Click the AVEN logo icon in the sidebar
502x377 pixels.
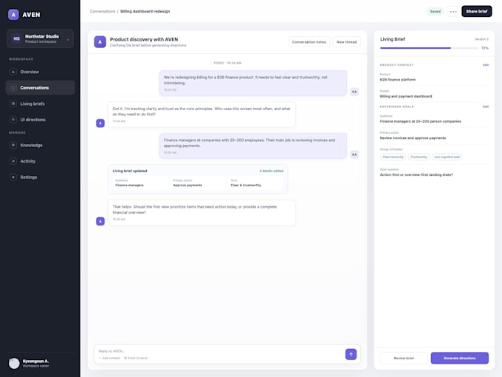(13, 15)
